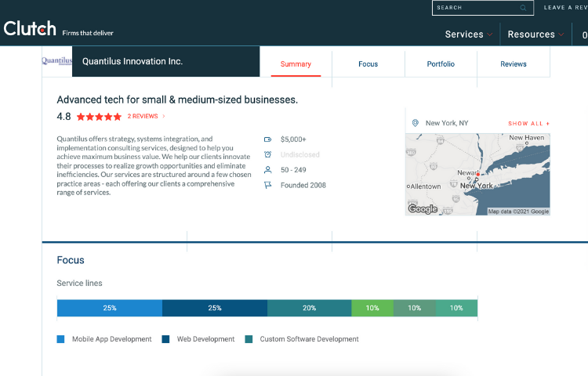Click the Custom Software Development legend label
This screenshot has width=588, height=376.
click(x=310, y=339)
